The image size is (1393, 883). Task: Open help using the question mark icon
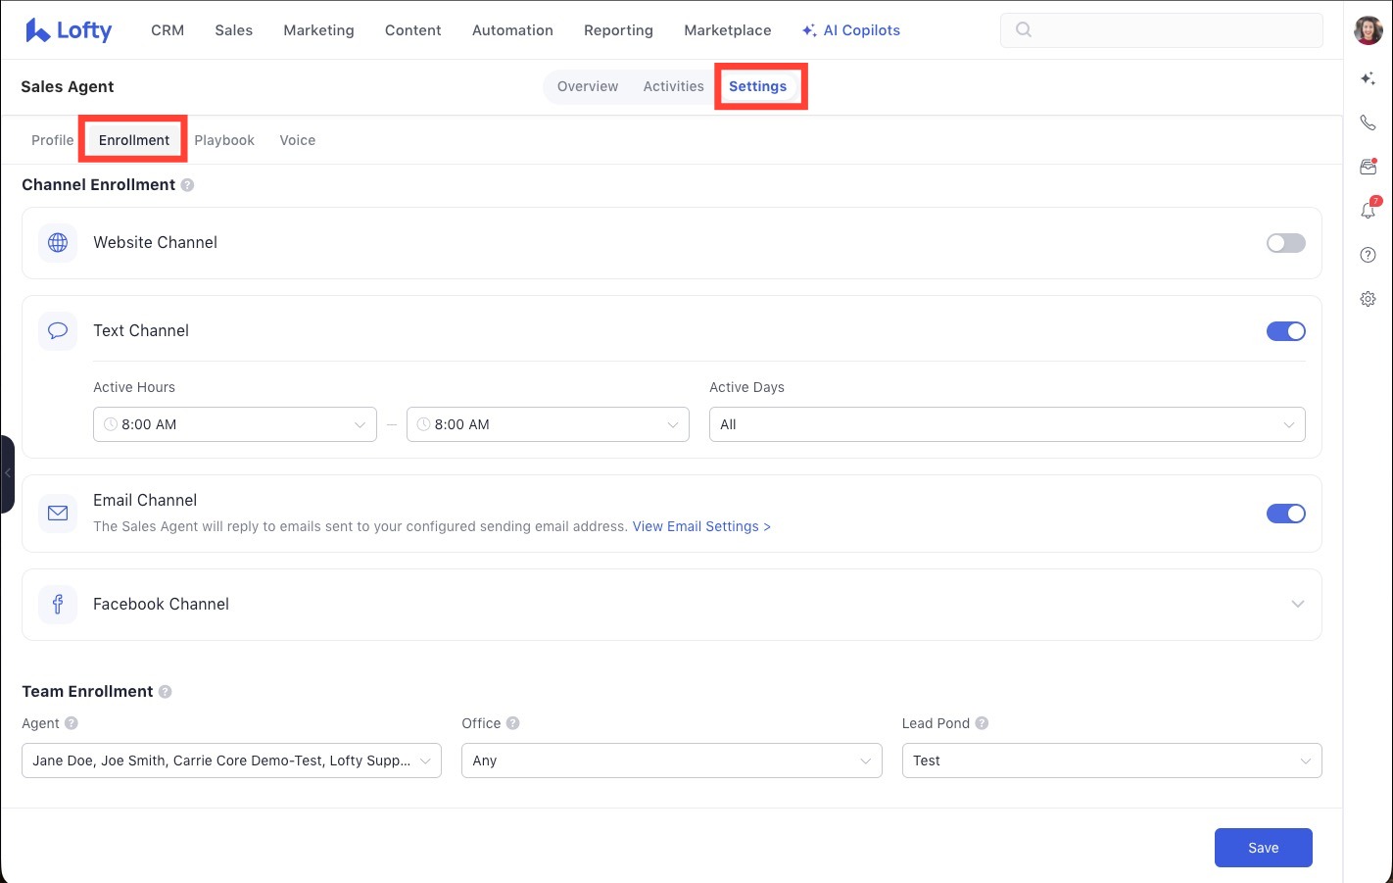click(x=1368, y=255)
